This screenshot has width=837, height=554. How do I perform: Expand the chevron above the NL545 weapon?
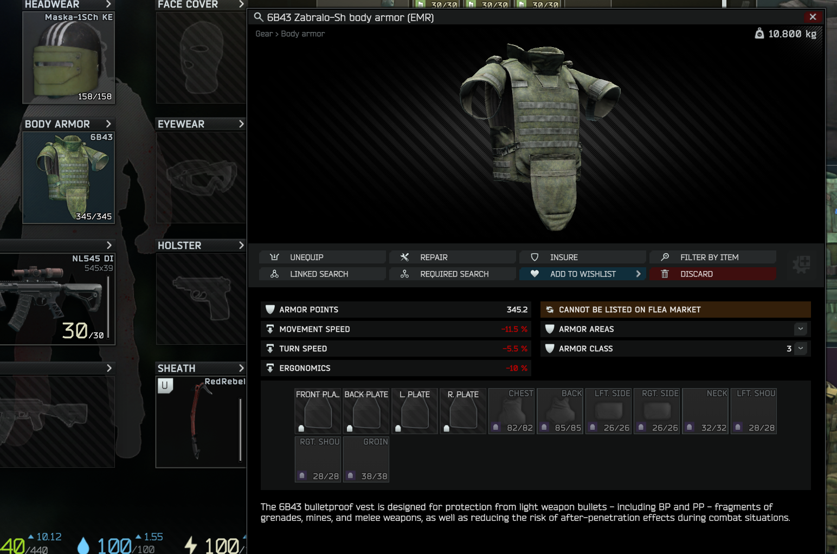click(x=109, y=246)
